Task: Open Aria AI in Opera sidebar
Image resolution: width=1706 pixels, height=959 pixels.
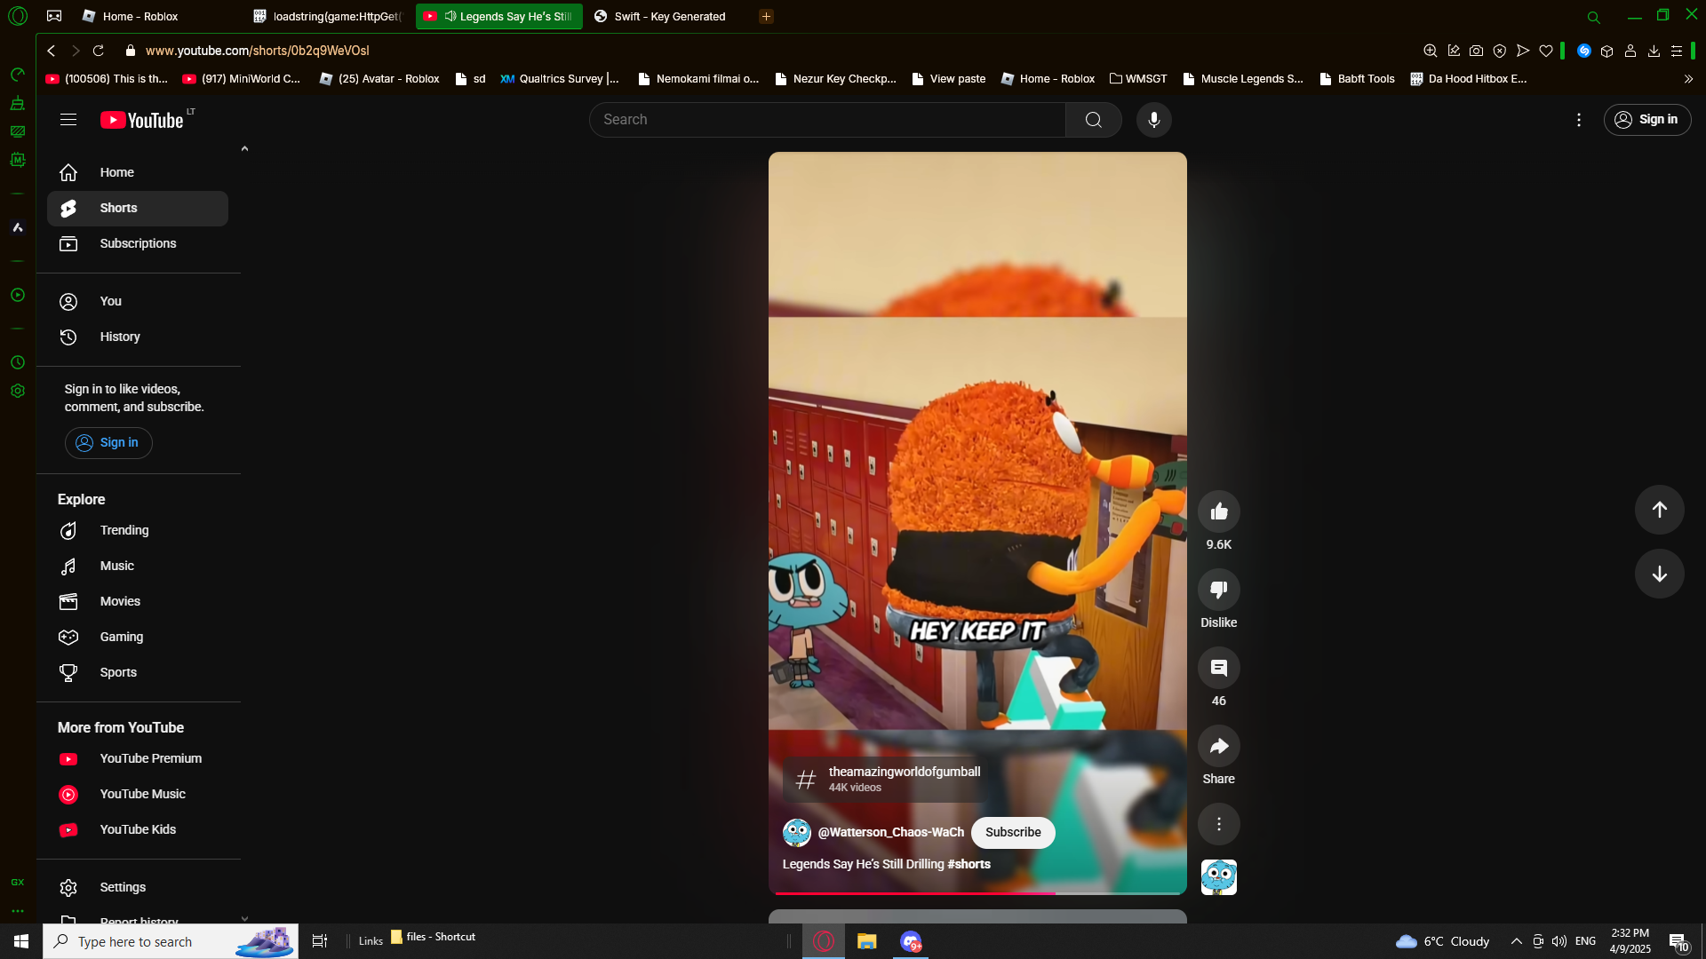Action: tap(17, 227)
